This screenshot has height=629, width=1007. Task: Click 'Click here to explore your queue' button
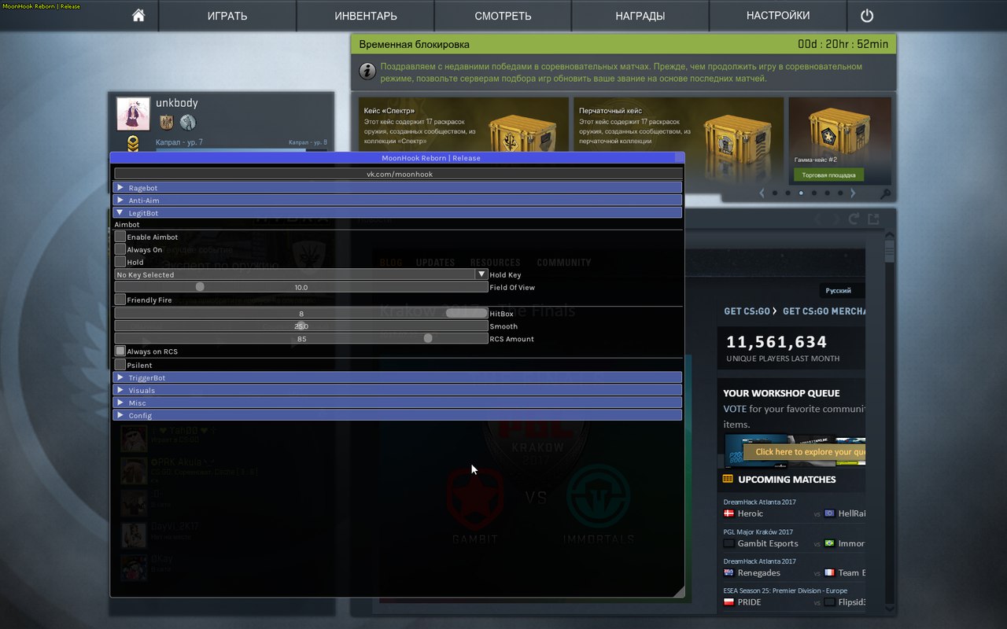(804, 452)
